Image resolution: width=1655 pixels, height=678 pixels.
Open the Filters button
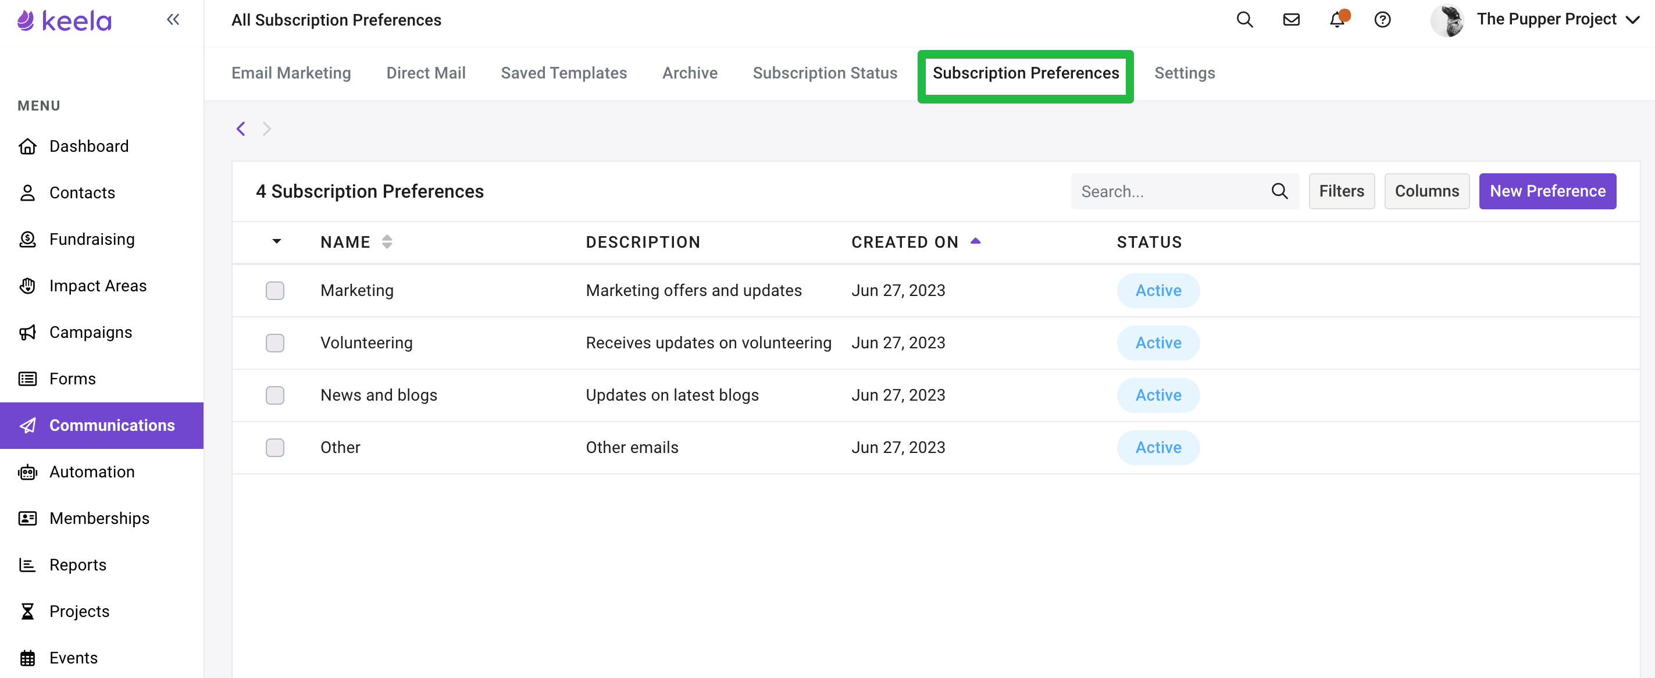tap(1342, 191)
